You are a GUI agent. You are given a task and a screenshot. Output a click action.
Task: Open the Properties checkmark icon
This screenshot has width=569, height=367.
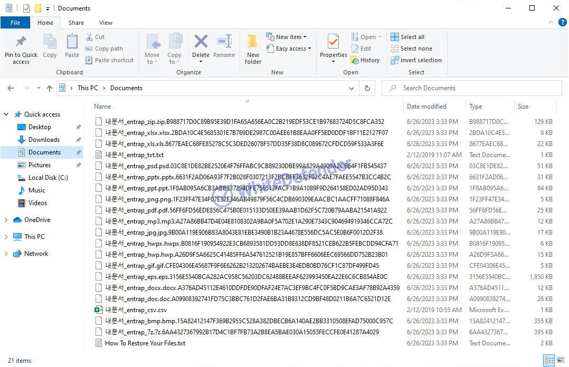point(333,41)
